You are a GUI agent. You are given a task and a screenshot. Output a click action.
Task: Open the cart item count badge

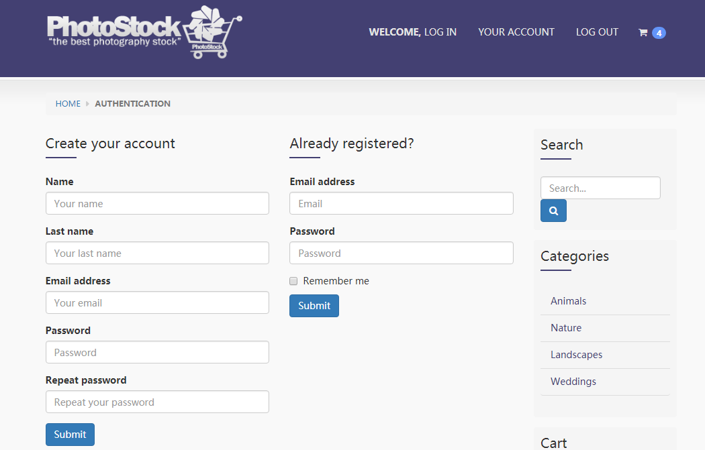[x=659, y=33]
